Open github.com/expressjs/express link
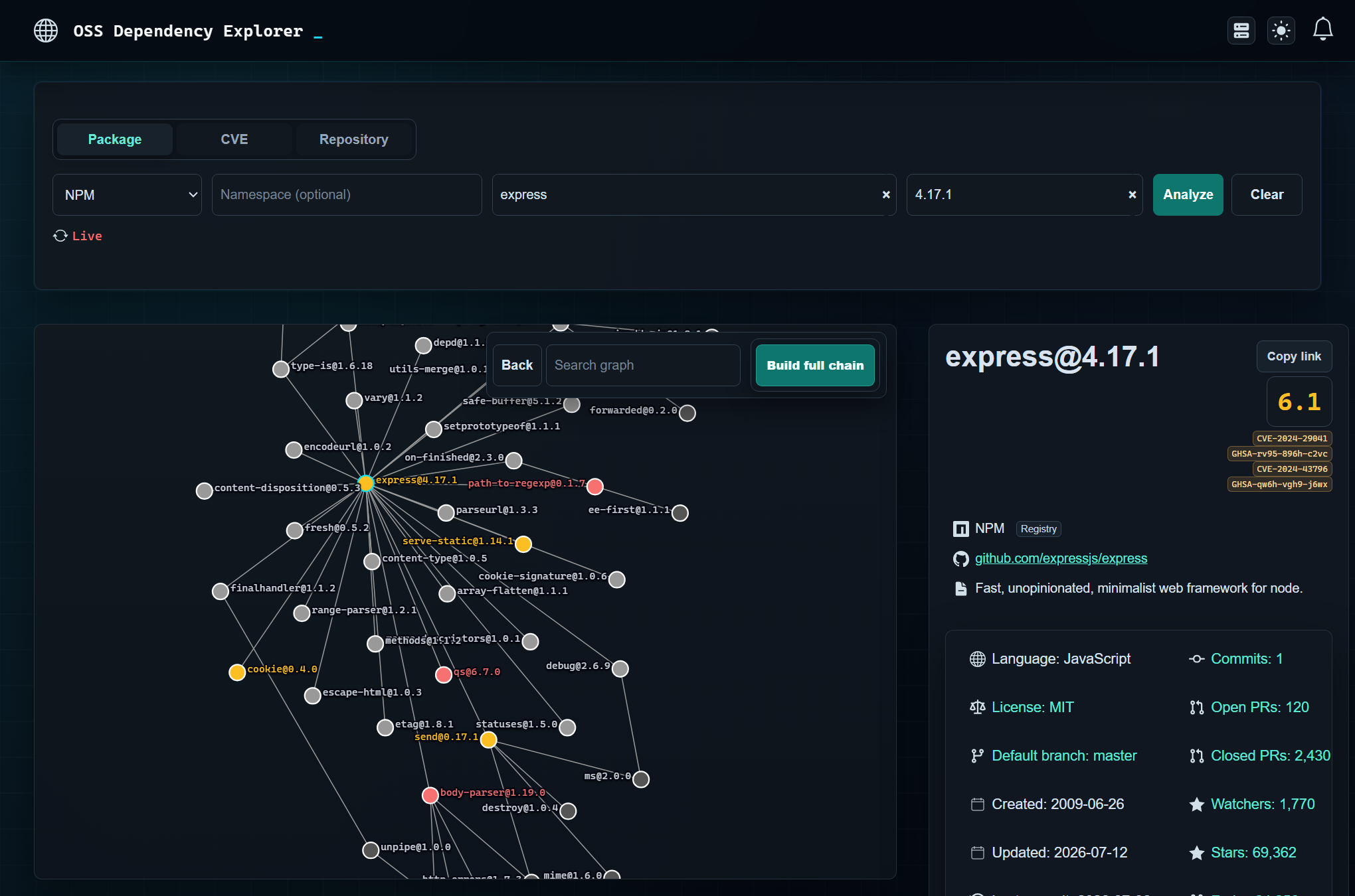Viewport: 1355px width, 896px height. click(x=1061, y=558)
